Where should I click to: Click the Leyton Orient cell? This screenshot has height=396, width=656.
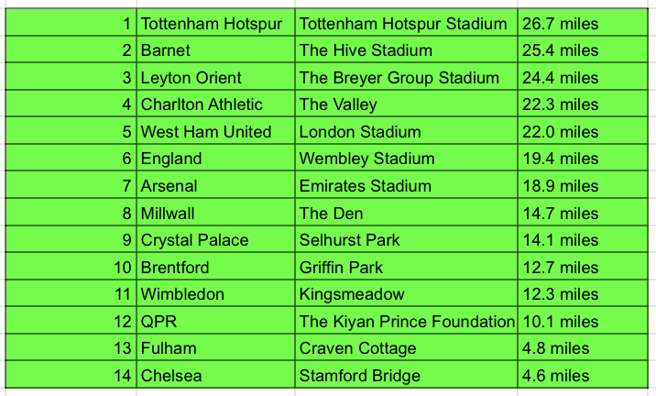pyautogui.click(x=215, y=77)
